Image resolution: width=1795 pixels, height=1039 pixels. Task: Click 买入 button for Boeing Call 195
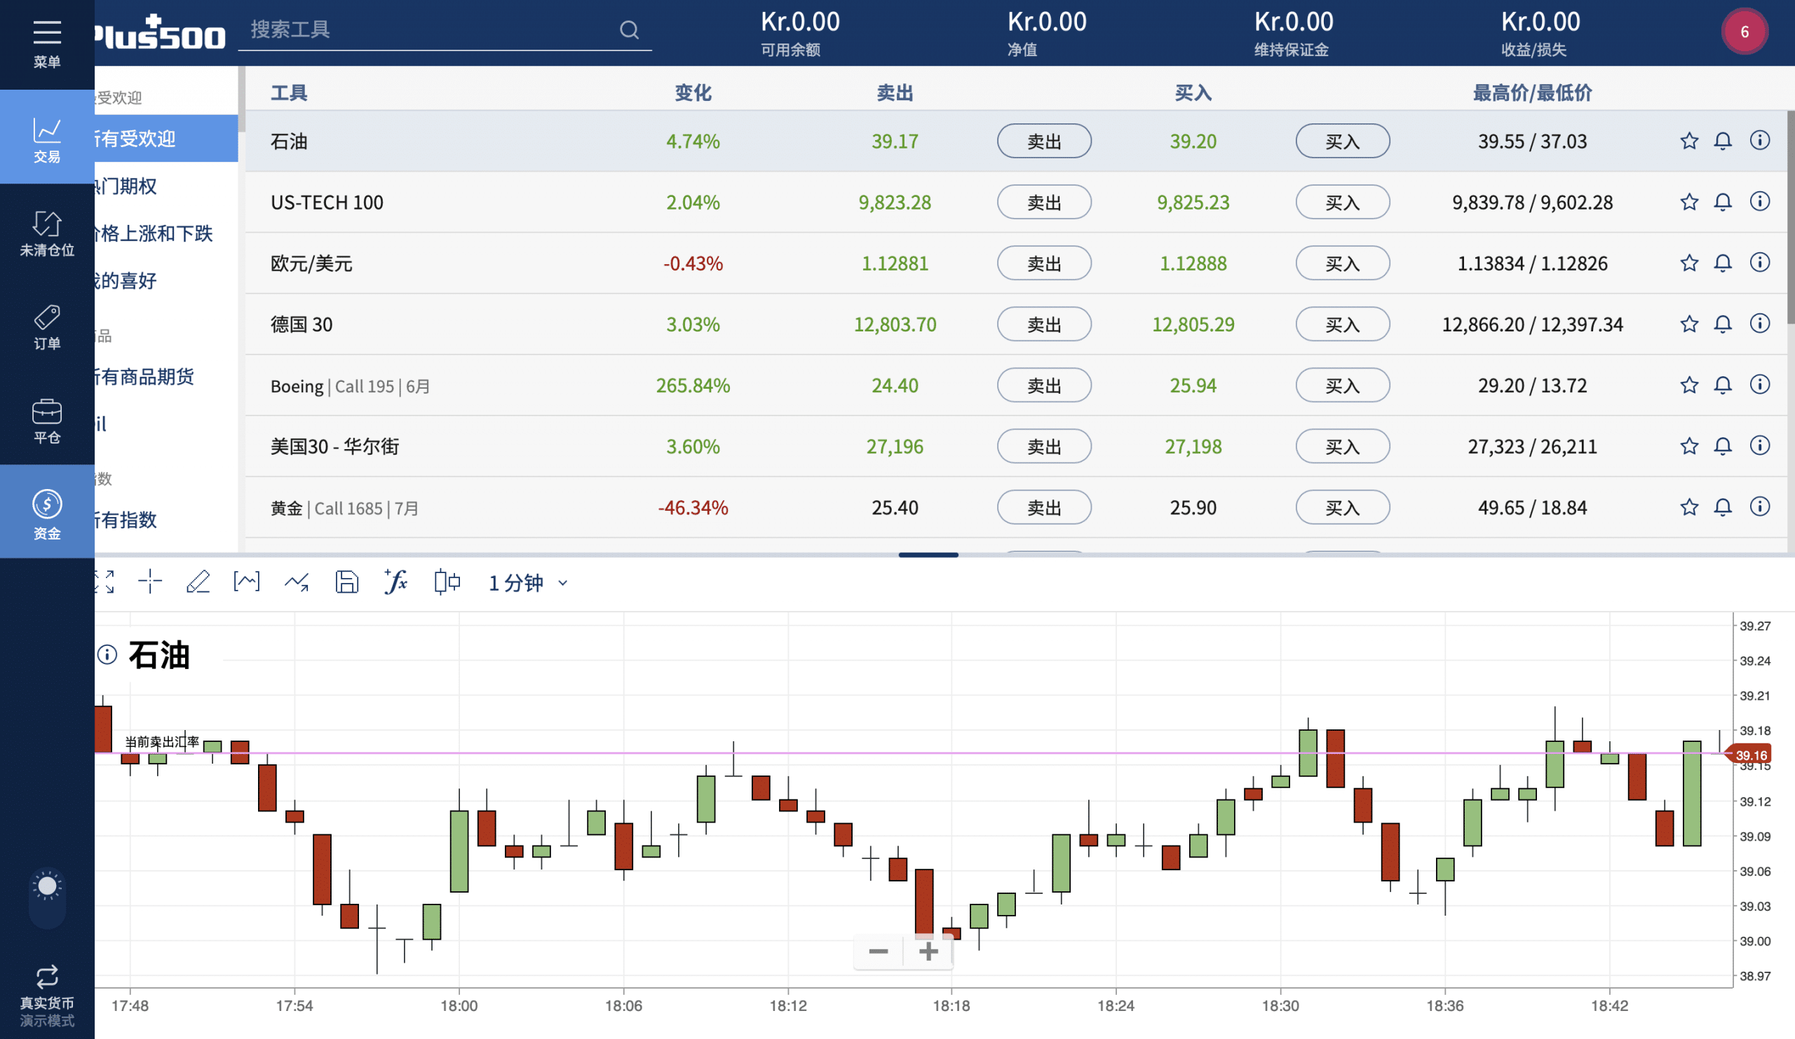[x=1342, y=386]
